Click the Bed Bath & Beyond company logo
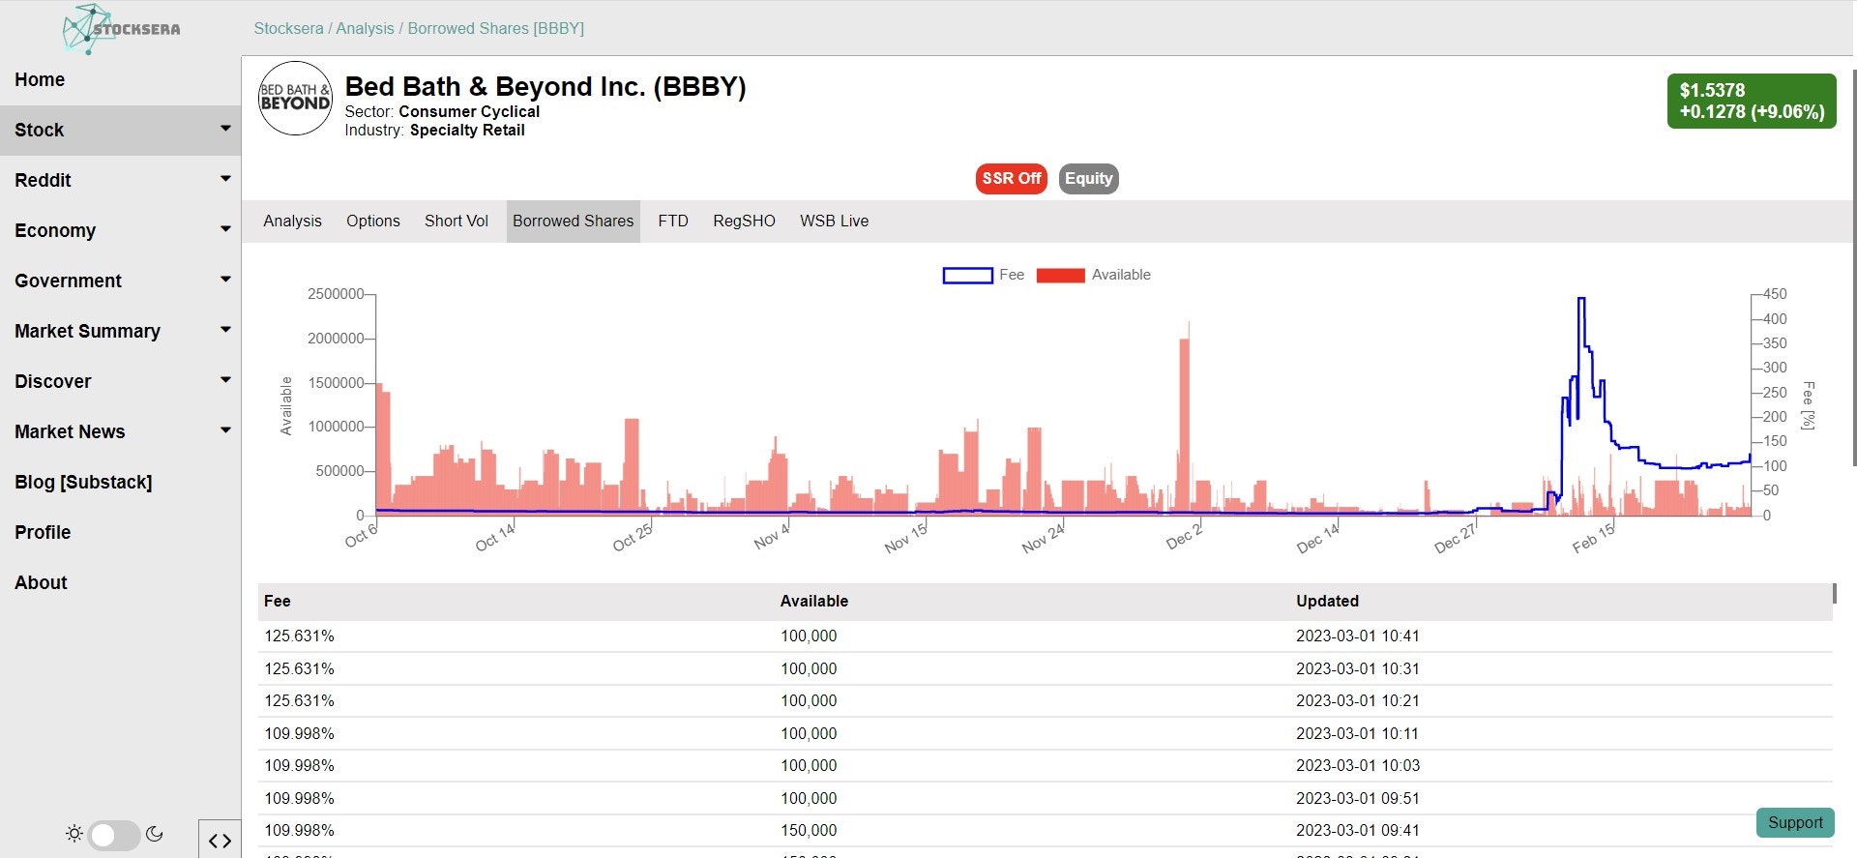The height and width of the screenshot is (858, 1857). (x=296, y=98)
